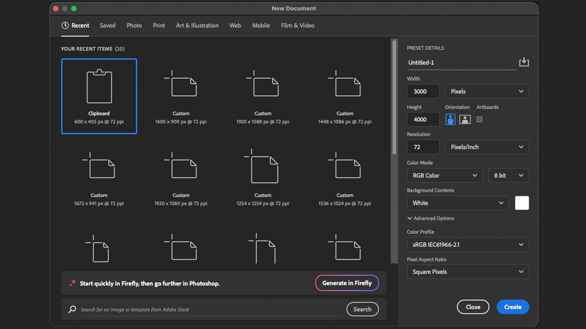Collapse the Advanced Options section
The width and height of the screenshot is (586, 329).
coord(431,218)
